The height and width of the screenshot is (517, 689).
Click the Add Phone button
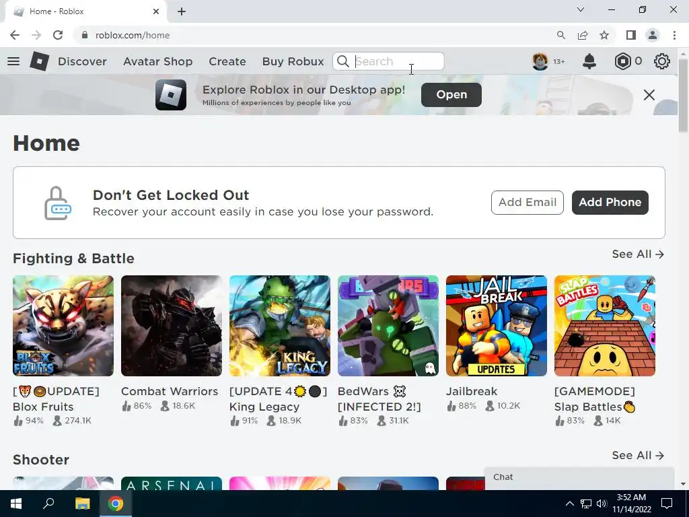tap(610, 202)
